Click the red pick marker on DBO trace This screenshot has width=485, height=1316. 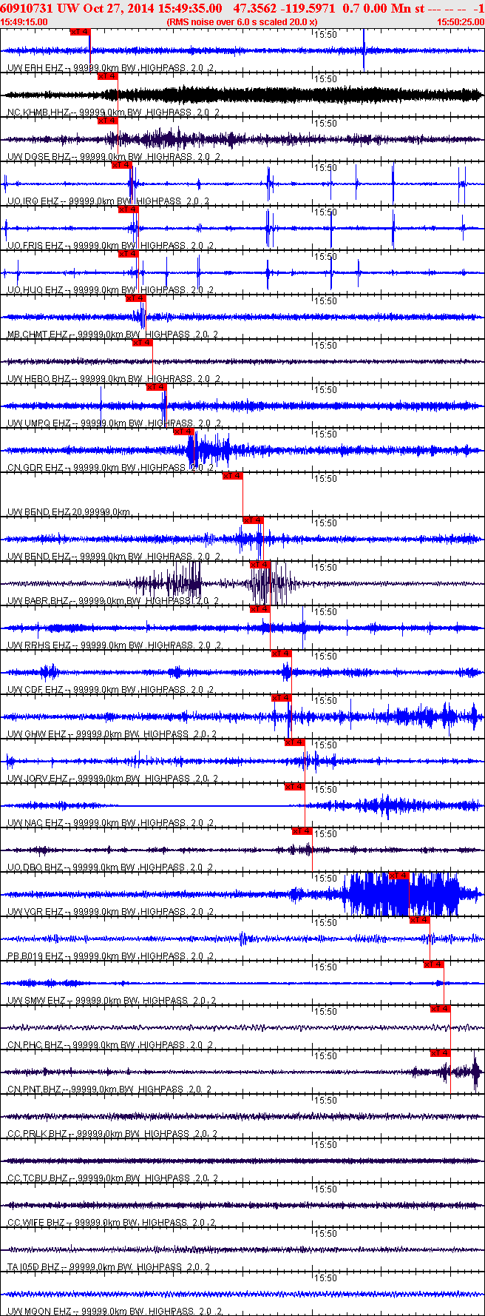point(302,831)
